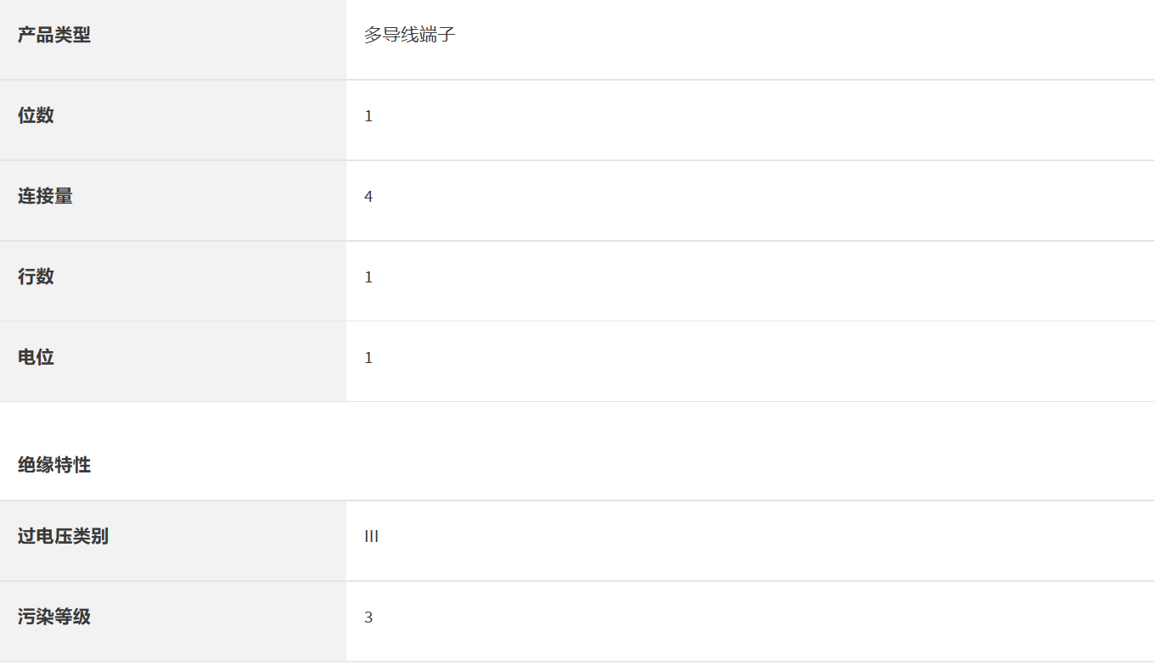Click the value 3 beside 污染等级
Screen dimensions: 1157x665
pos(368,617)
